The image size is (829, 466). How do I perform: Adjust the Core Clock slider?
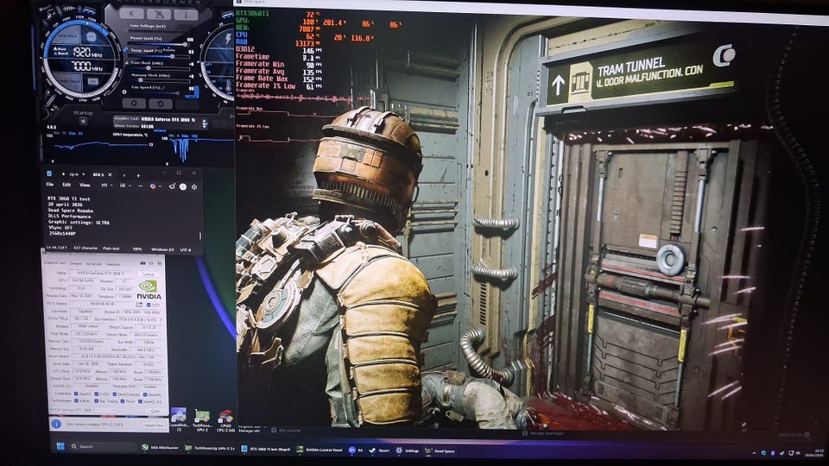tap(161, 68)
